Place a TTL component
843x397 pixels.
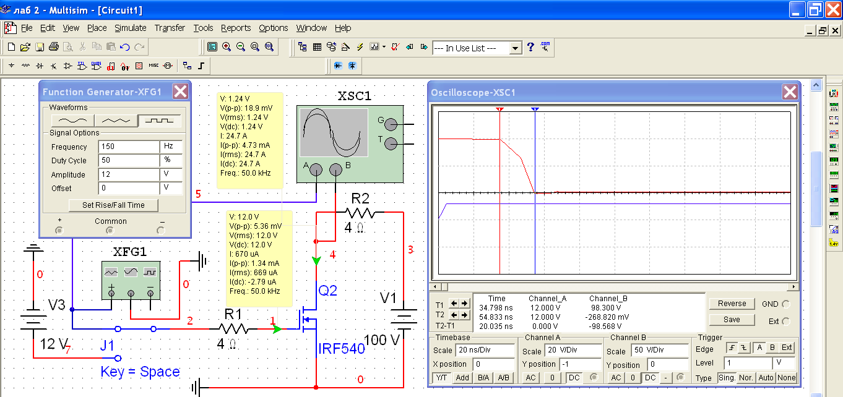pos(82,66)
